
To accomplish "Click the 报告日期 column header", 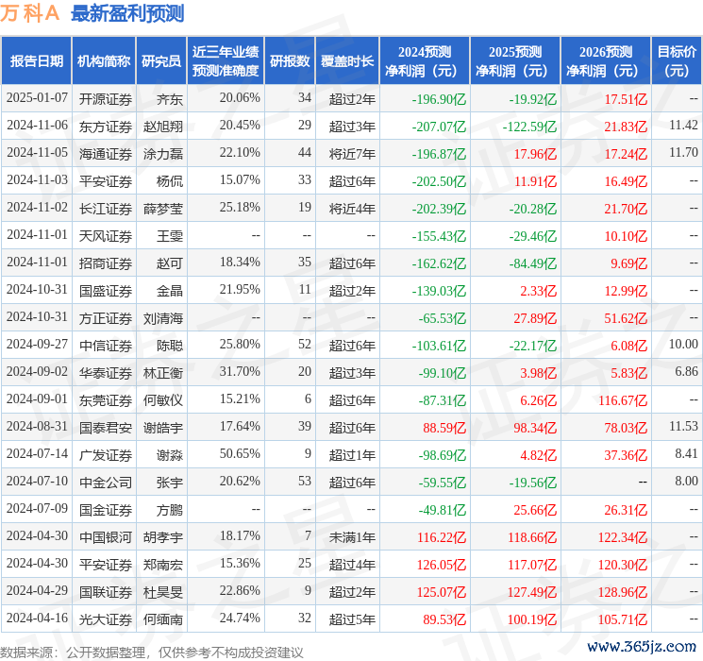I will [36, 61].
